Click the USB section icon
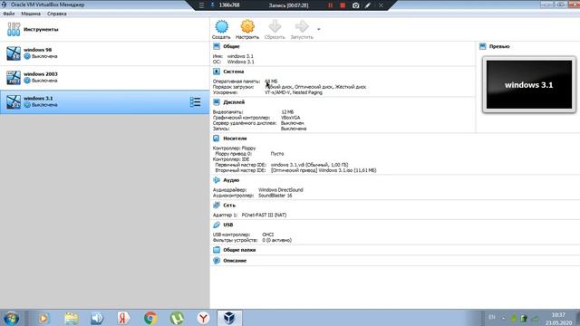The height and width of the screenshot is (326, 580). [217, 225]
